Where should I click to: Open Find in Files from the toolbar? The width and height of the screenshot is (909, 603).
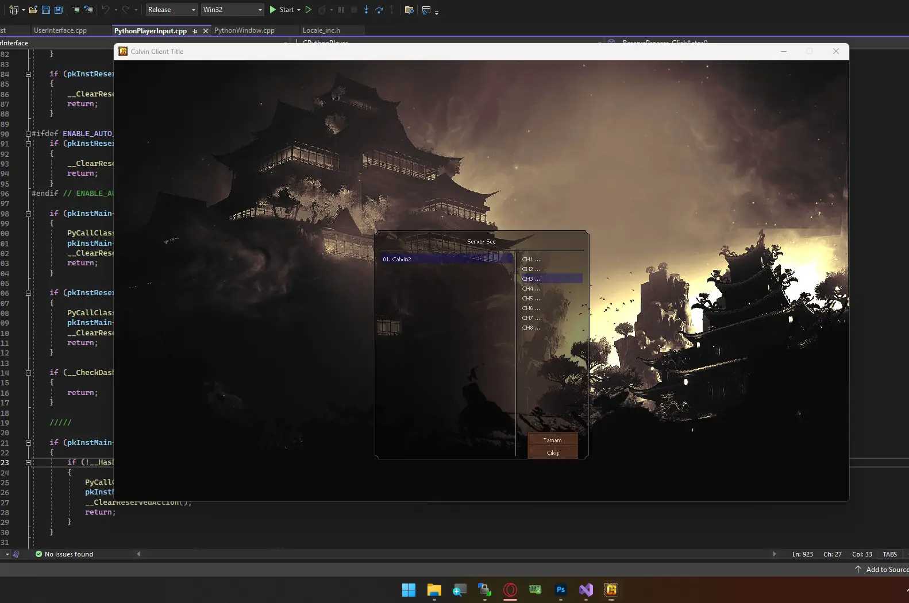coord(409,10)
